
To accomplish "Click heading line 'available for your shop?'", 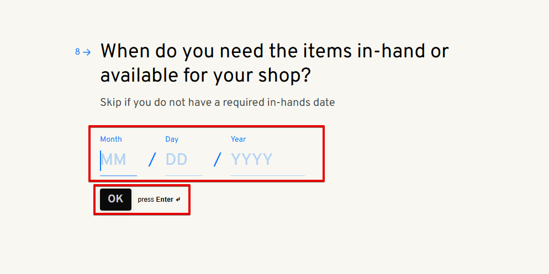I will pos(205,76).
